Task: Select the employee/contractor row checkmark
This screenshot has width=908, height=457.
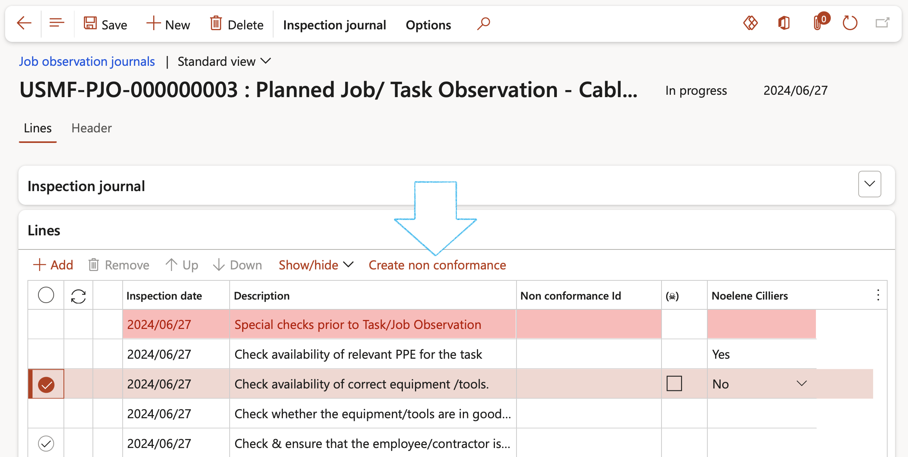Action: (x=46, y=444)
